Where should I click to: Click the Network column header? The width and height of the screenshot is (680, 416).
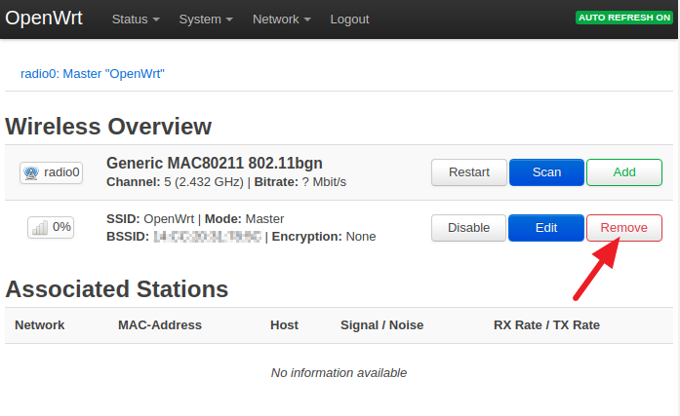coord(39,325)
